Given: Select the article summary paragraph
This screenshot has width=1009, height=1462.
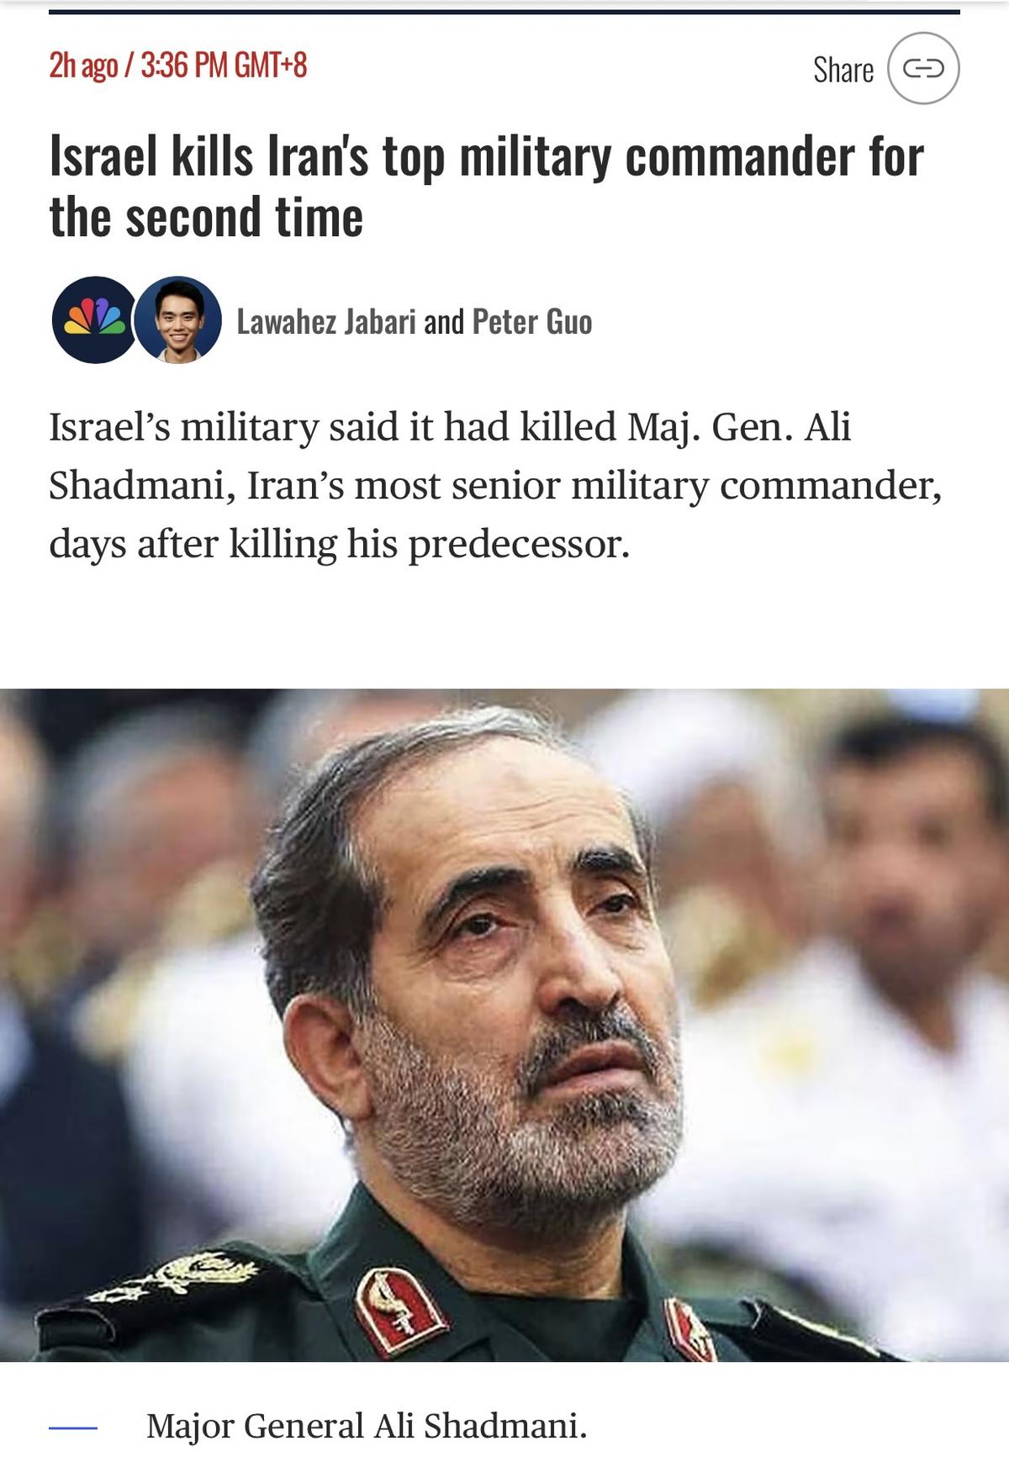Looking at the screenshot, I should pyautogui.click(x=495, y=485).
